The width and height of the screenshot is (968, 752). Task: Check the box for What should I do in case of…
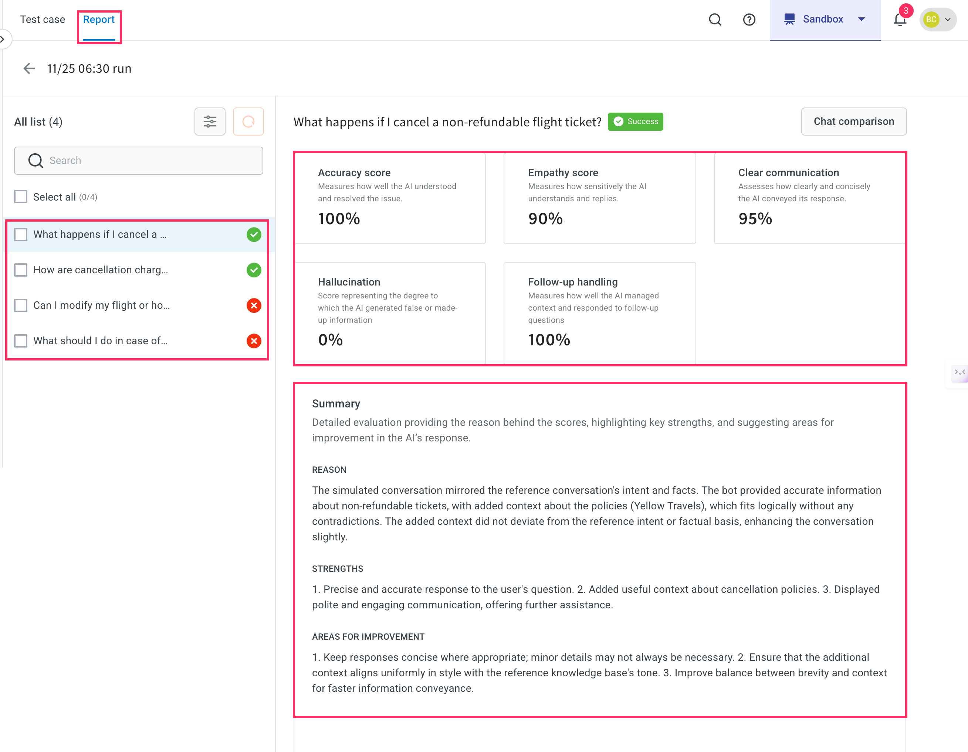(x=21, y=341)
